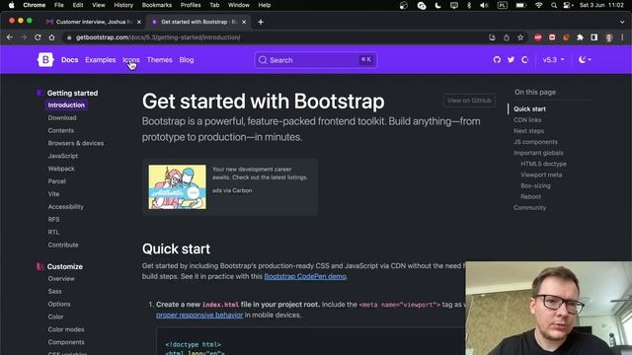Go back in Chrome
The image size is (632, 355).
[x=10, y=37]
